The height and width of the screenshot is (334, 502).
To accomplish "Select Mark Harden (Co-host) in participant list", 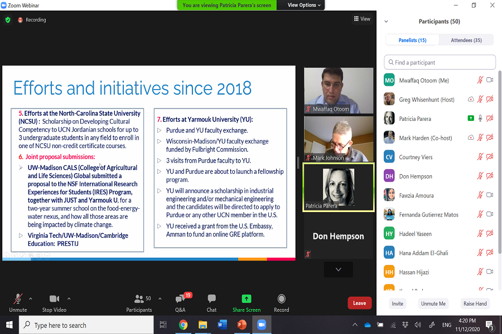I will point(440,137).
